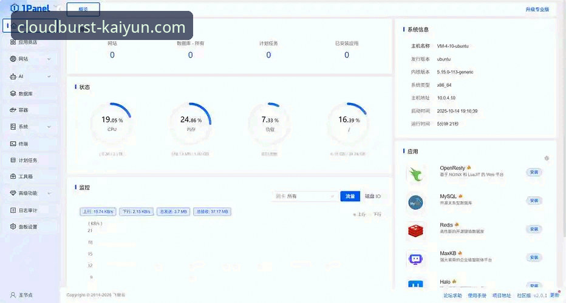Expand the 网站 submenu chevron
The image size is (566, 303).
49,59
